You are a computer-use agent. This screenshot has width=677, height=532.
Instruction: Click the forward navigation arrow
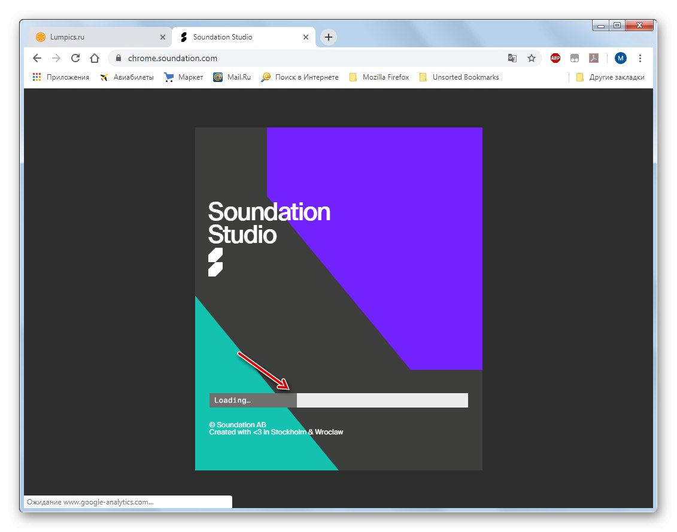tap(56, 58)
